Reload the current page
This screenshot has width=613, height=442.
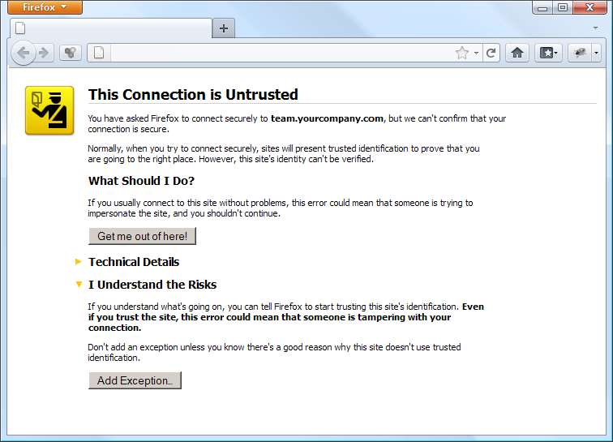click(x=491, y=53)
